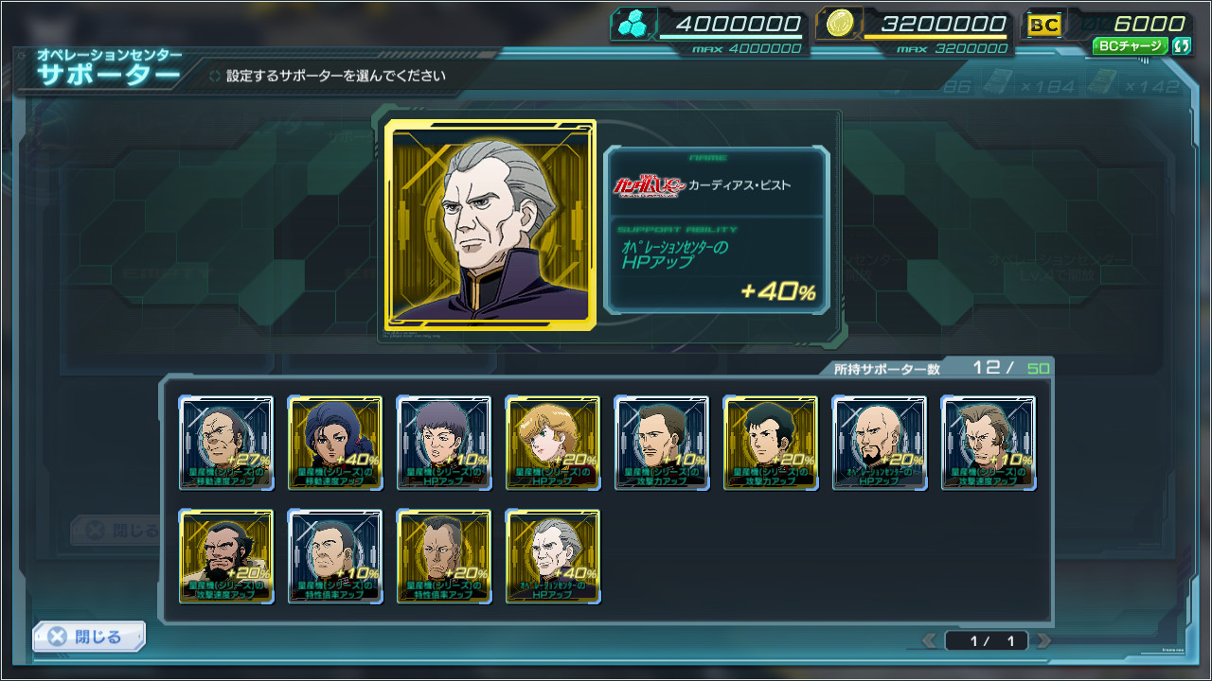
Task: Go to previous page with left arrow
Action: tap(931, 641)
